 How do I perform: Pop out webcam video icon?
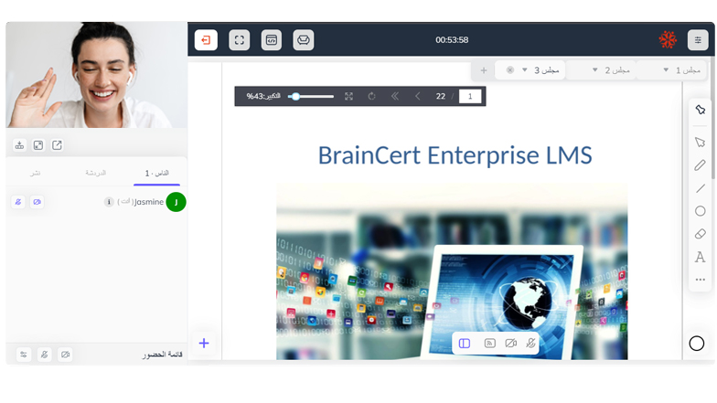pyautogui.click(x=57, y=145)
